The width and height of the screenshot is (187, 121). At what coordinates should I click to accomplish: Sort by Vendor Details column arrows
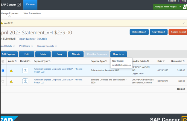[148, 61]
